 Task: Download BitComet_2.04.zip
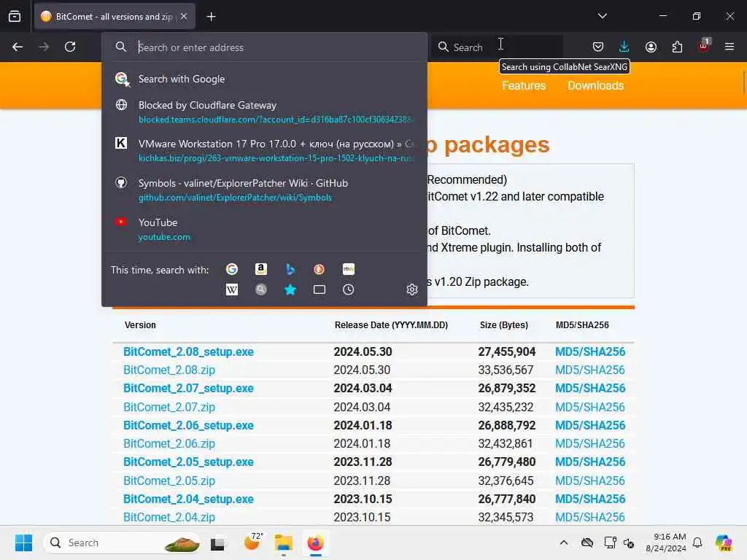pyautogui.click(x=169, y=517)
